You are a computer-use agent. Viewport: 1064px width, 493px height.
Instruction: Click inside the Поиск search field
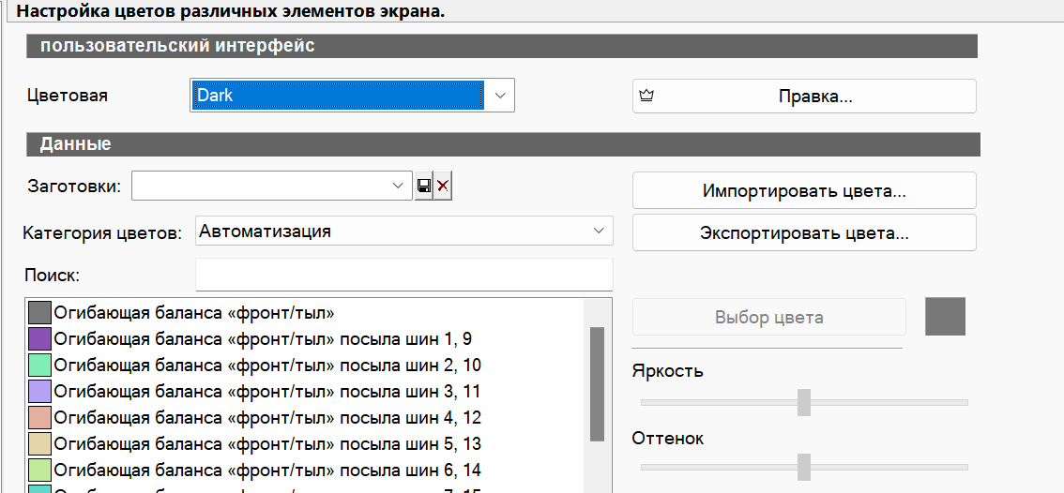pos(403,275)
